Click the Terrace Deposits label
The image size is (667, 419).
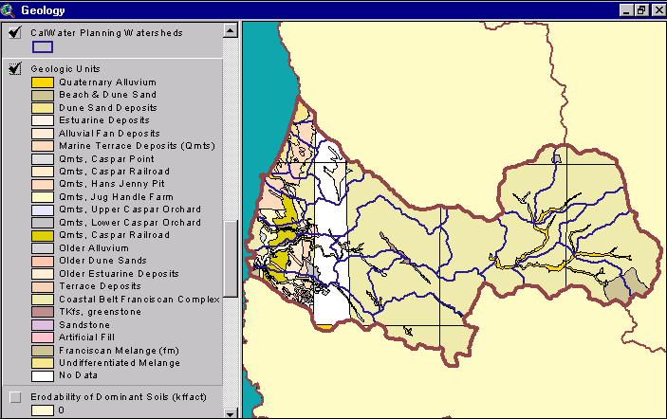click(100, 286)
